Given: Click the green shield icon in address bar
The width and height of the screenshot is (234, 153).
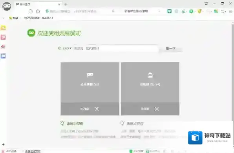Looking at the screenshot, I should tap(47, 11).
